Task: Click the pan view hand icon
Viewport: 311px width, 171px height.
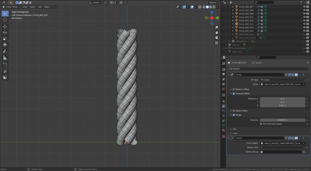Action: pyautogui.click(x=217, y=32)
